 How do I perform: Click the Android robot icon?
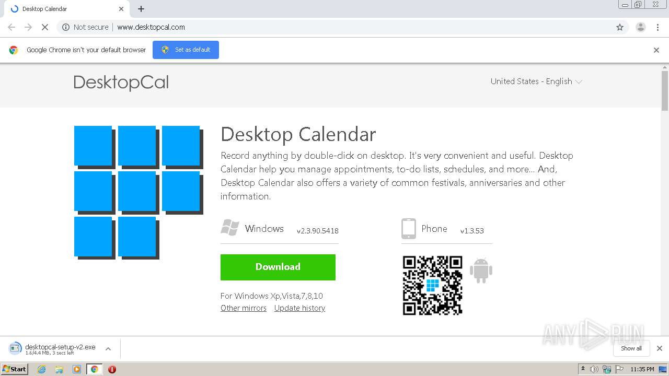click(x=481, y=271)
